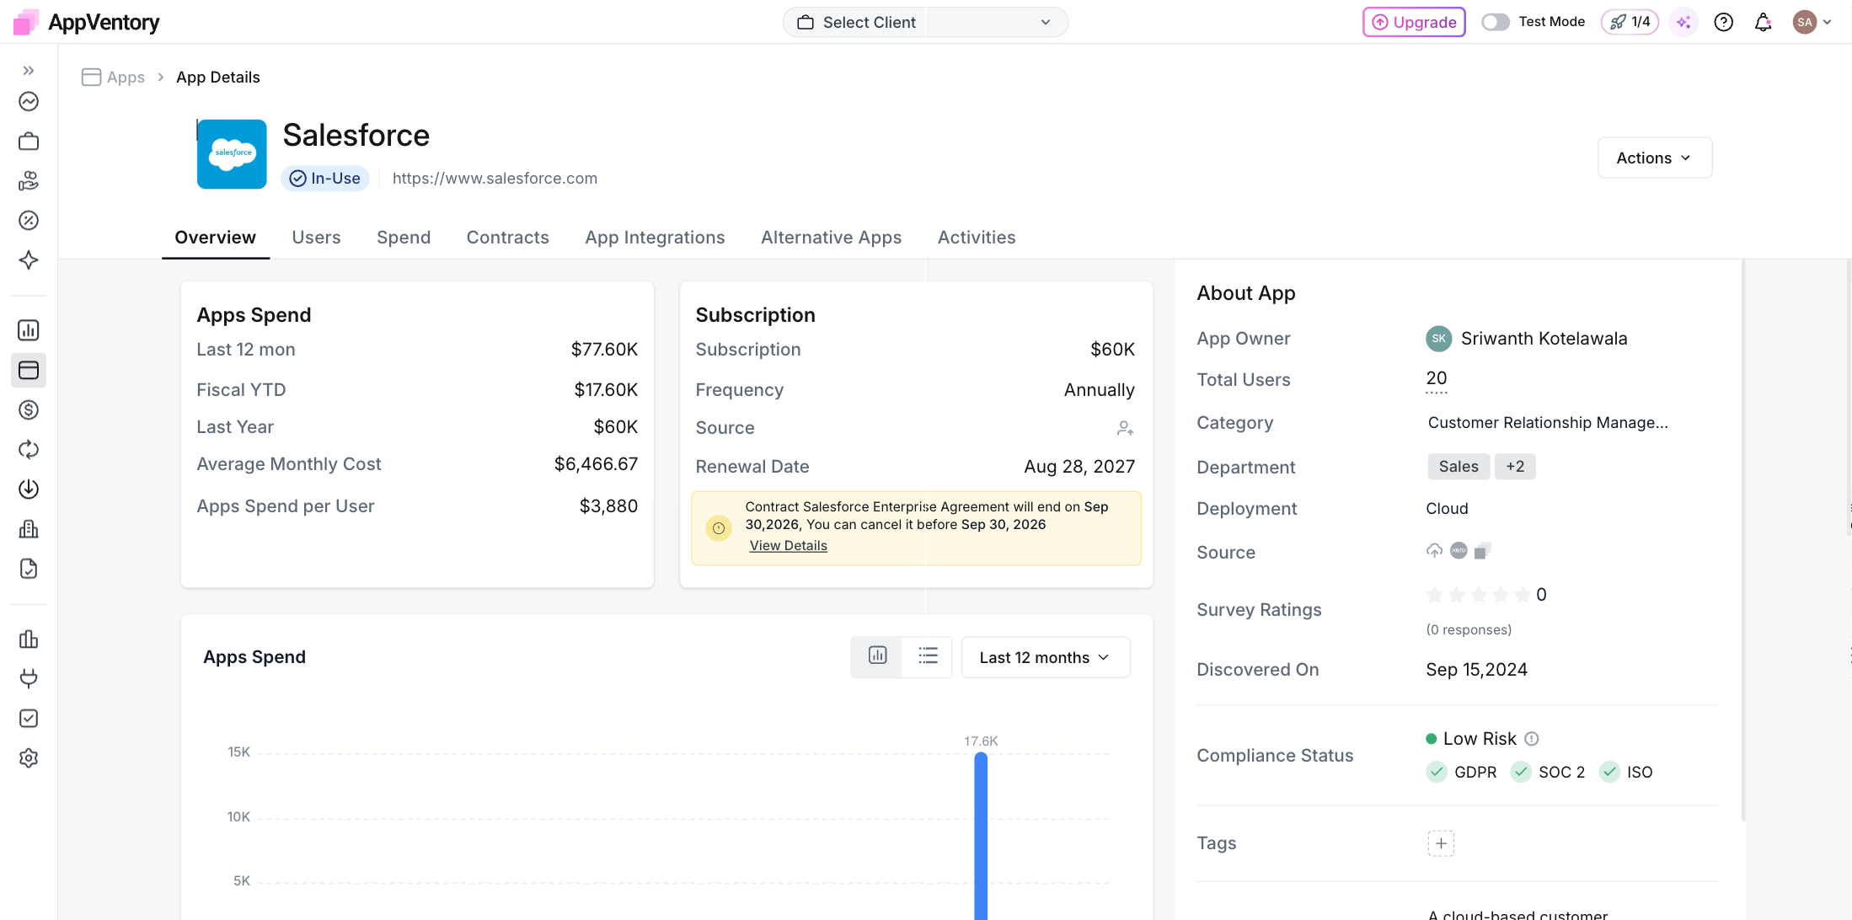Expand the sidebar with double chevron
The width and height of the screenshot is (1852, 920).
[29, 71]
